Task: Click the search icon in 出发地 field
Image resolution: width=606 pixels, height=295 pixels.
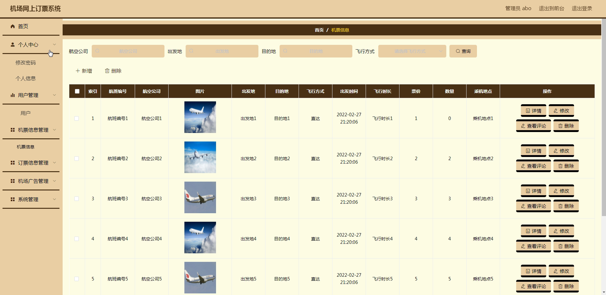Action: coord(191,51)
